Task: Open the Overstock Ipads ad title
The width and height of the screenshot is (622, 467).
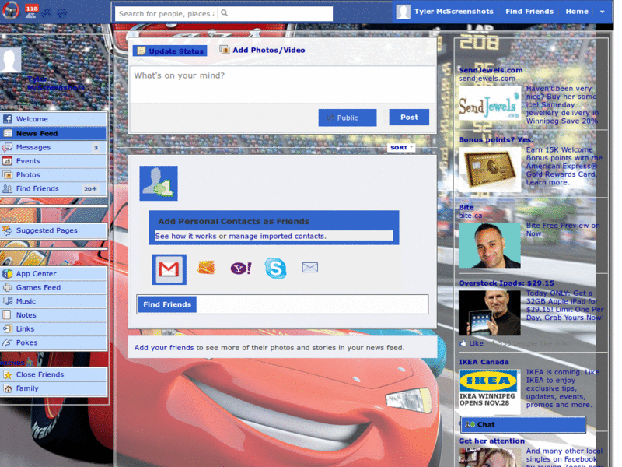Action: (506, 283)
